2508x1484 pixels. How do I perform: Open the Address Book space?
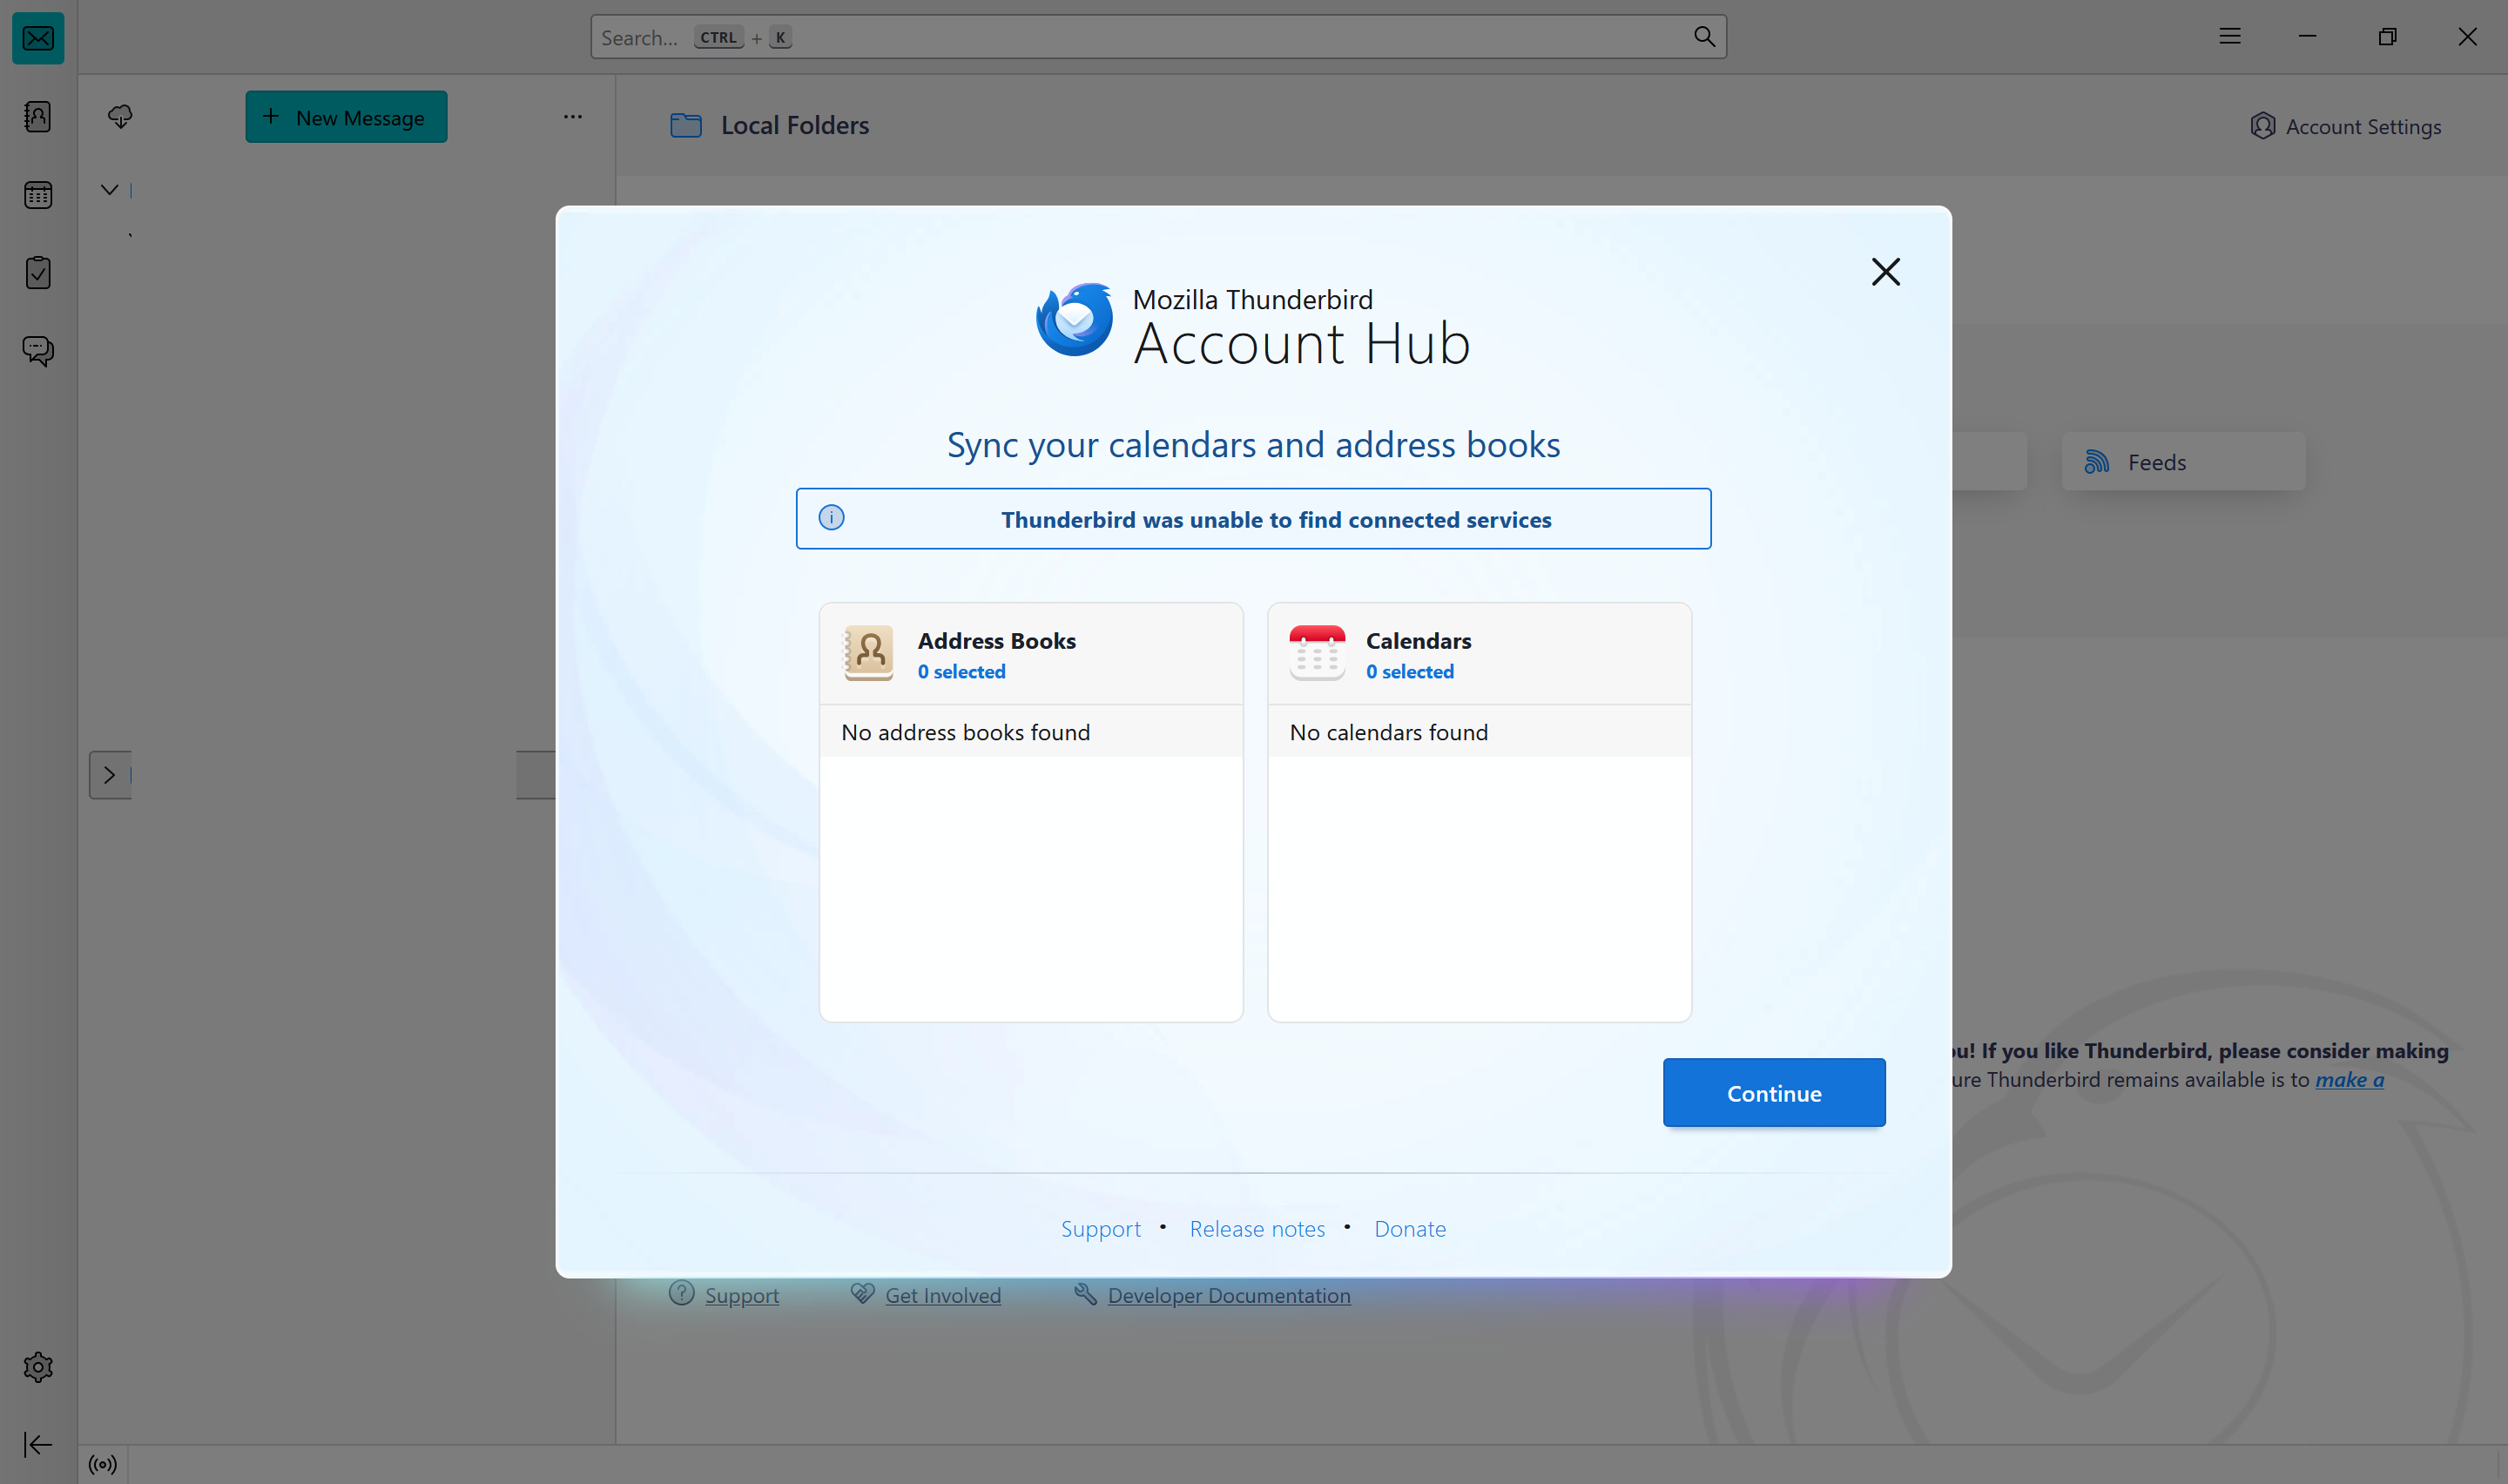pos(38,117)
